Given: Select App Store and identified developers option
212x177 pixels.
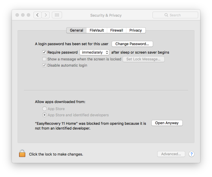Looking at the screenshot, I should (x=45, y=115).
